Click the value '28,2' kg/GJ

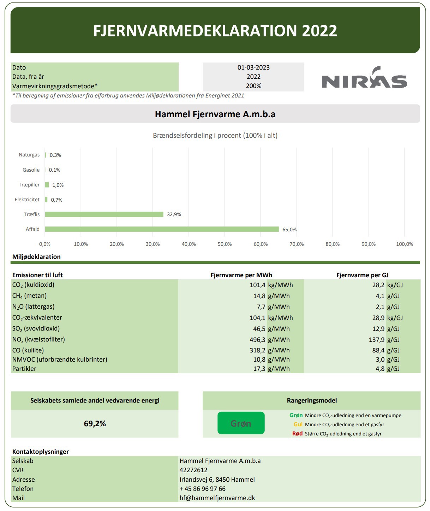(378, 285)
